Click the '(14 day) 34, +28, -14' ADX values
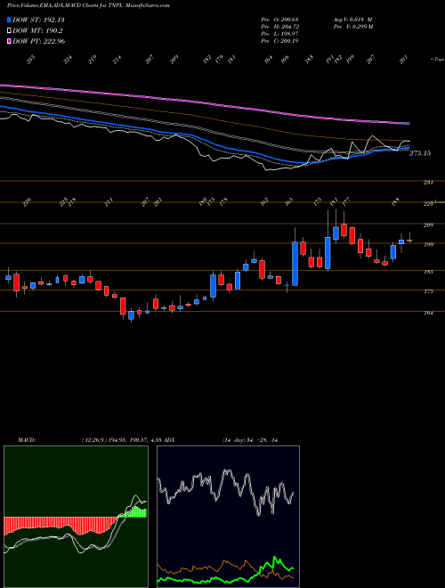 coord(249,440)
